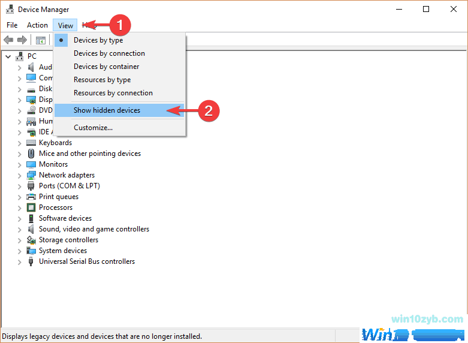Open the Action menu

pos(37,25)
